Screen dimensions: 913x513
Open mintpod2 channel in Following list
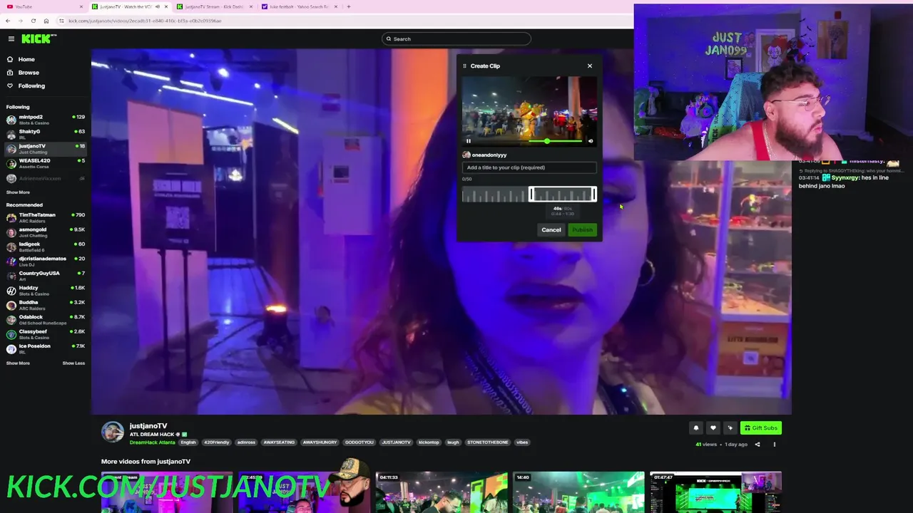click(x=45, y=120)
